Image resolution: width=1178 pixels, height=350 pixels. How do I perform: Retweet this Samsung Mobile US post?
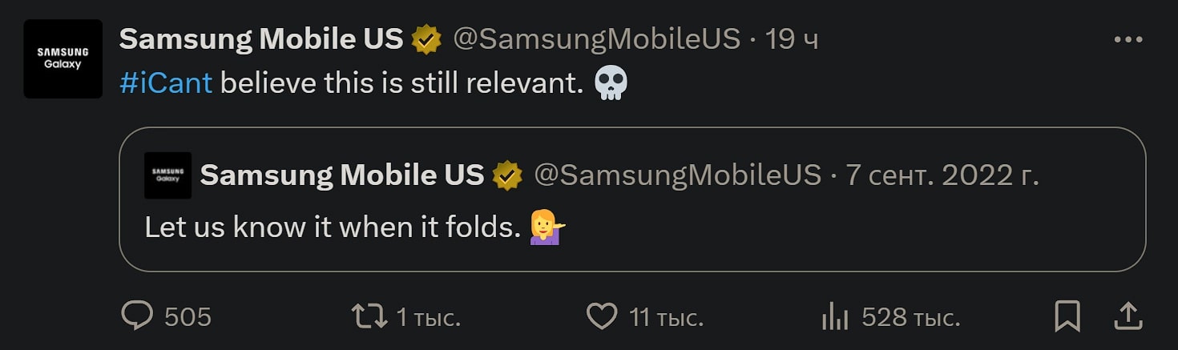click(x=369, y=316)
